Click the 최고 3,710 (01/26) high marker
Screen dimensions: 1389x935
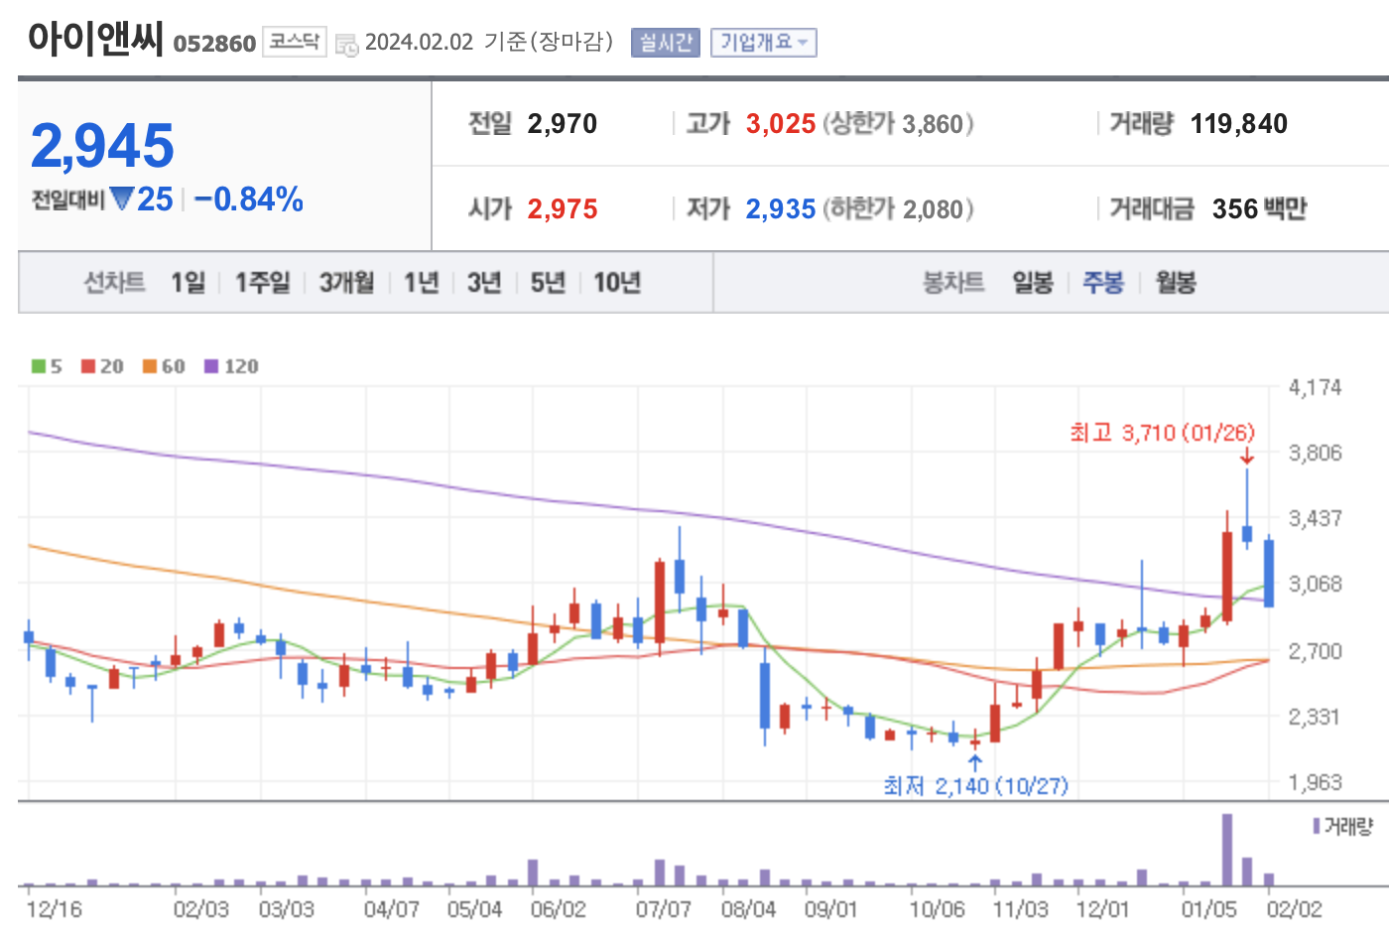tap(1162, 433)
